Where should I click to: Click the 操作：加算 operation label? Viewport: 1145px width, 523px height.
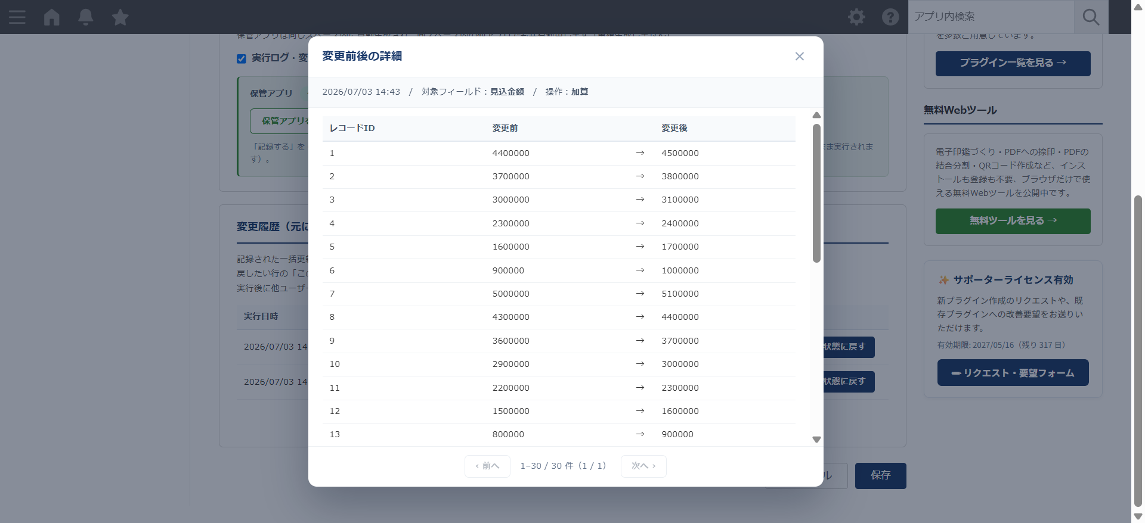point(567,92)
